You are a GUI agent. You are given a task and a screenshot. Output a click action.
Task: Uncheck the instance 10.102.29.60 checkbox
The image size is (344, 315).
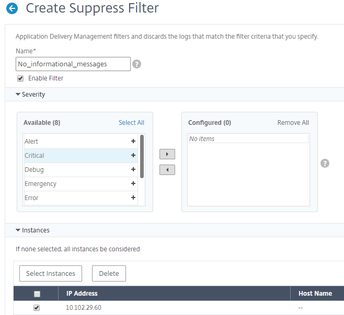coord(37,308)
